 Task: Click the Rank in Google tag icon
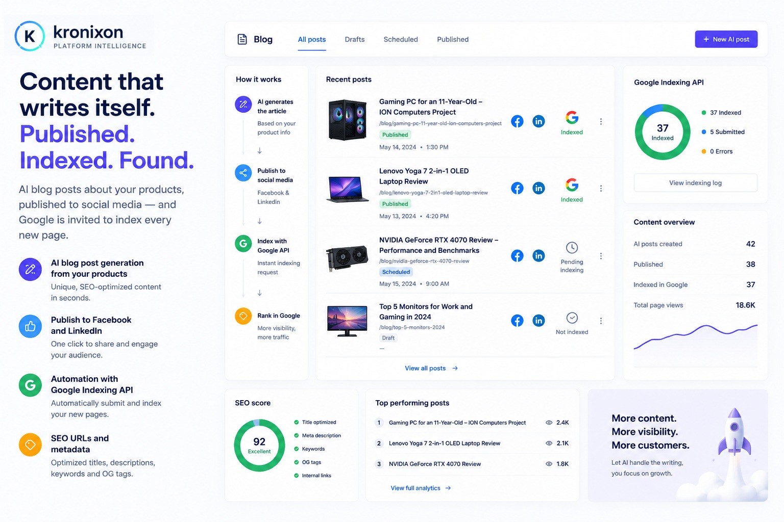pos(243,316)
